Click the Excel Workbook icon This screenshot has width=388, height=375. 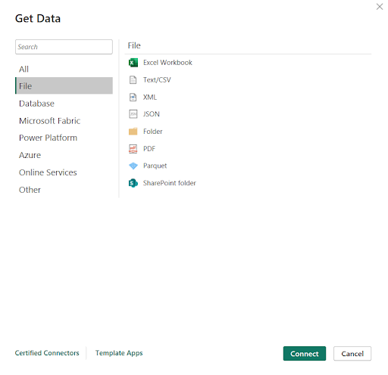tap(133, 63)
